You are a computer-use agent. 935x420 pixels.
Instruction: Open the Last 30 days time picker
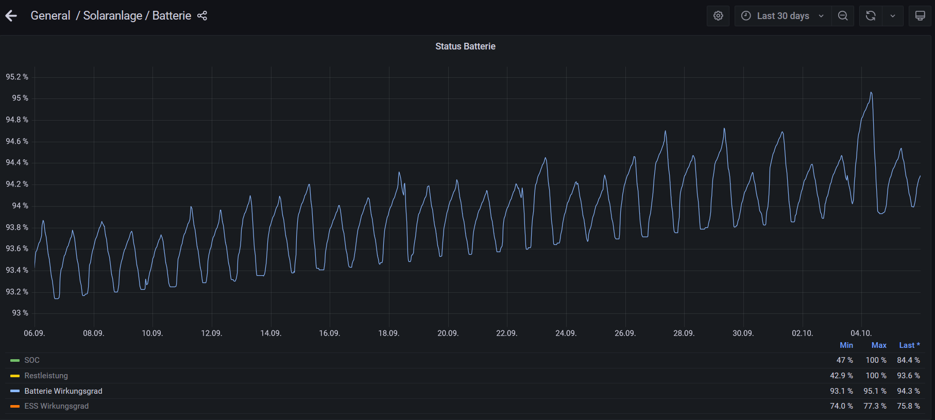tap(783, 16)
